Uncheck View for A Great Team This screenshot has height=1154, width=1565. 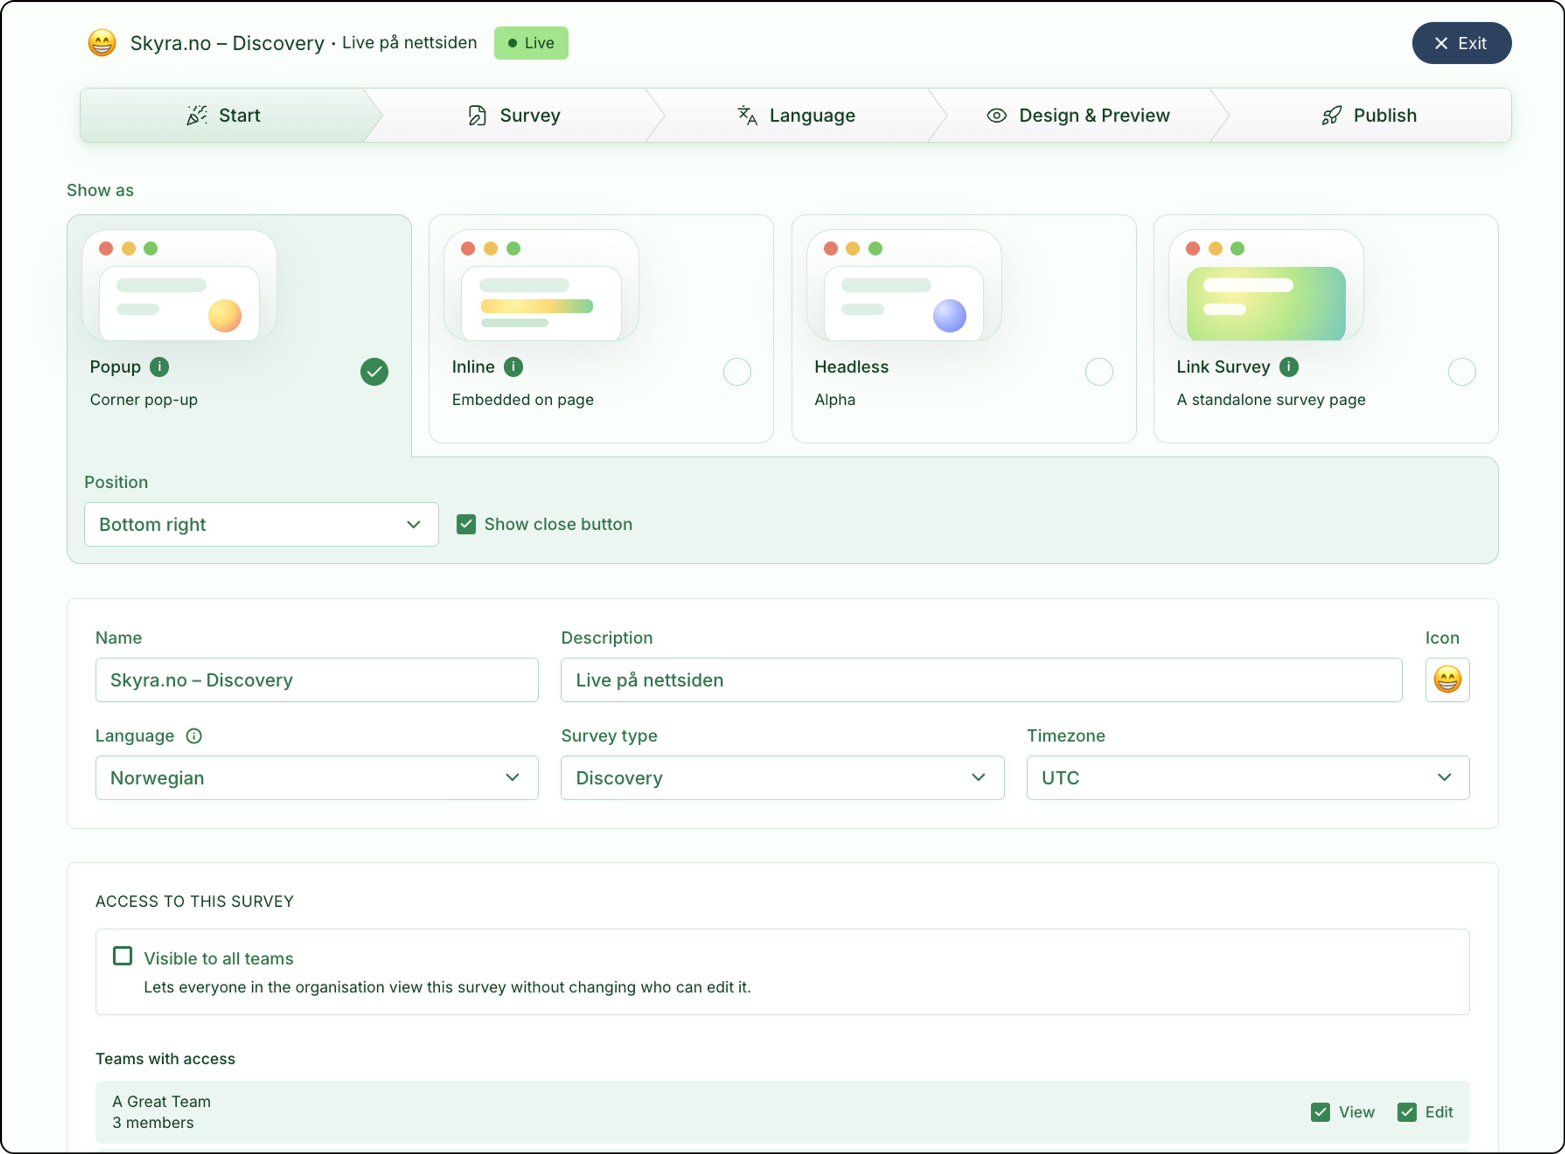point(1320,1112)
